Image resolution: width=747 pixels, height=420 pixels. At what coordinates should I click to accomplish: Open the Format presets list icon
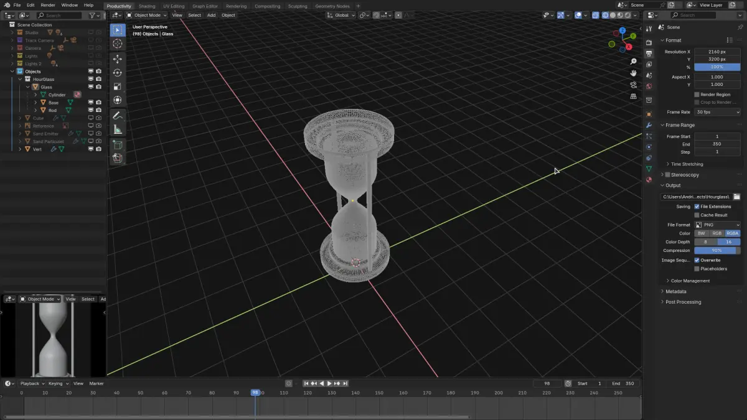(x=730, y=40)
